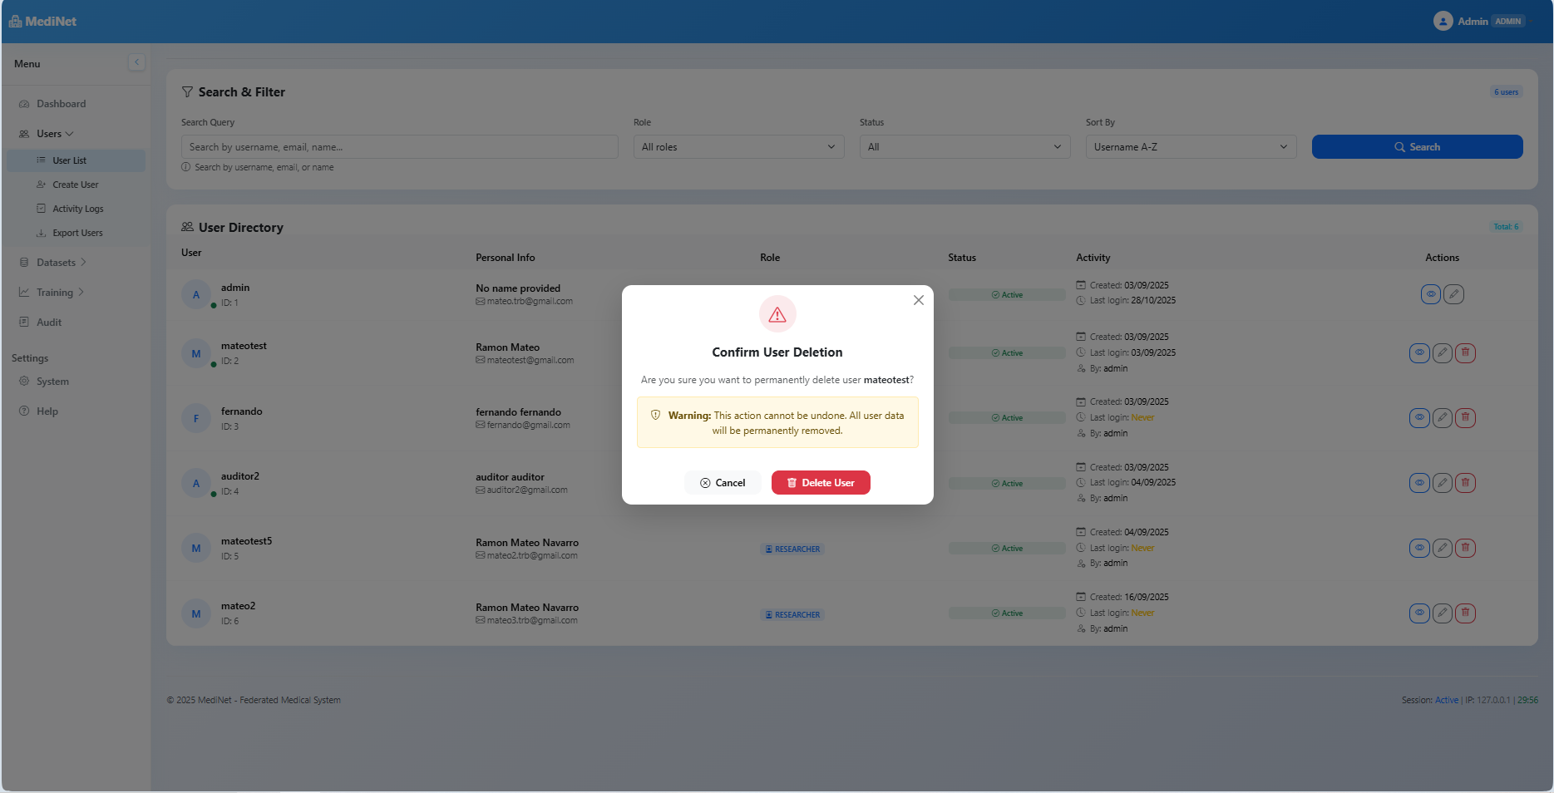Open the Audit section

point(49,322)
